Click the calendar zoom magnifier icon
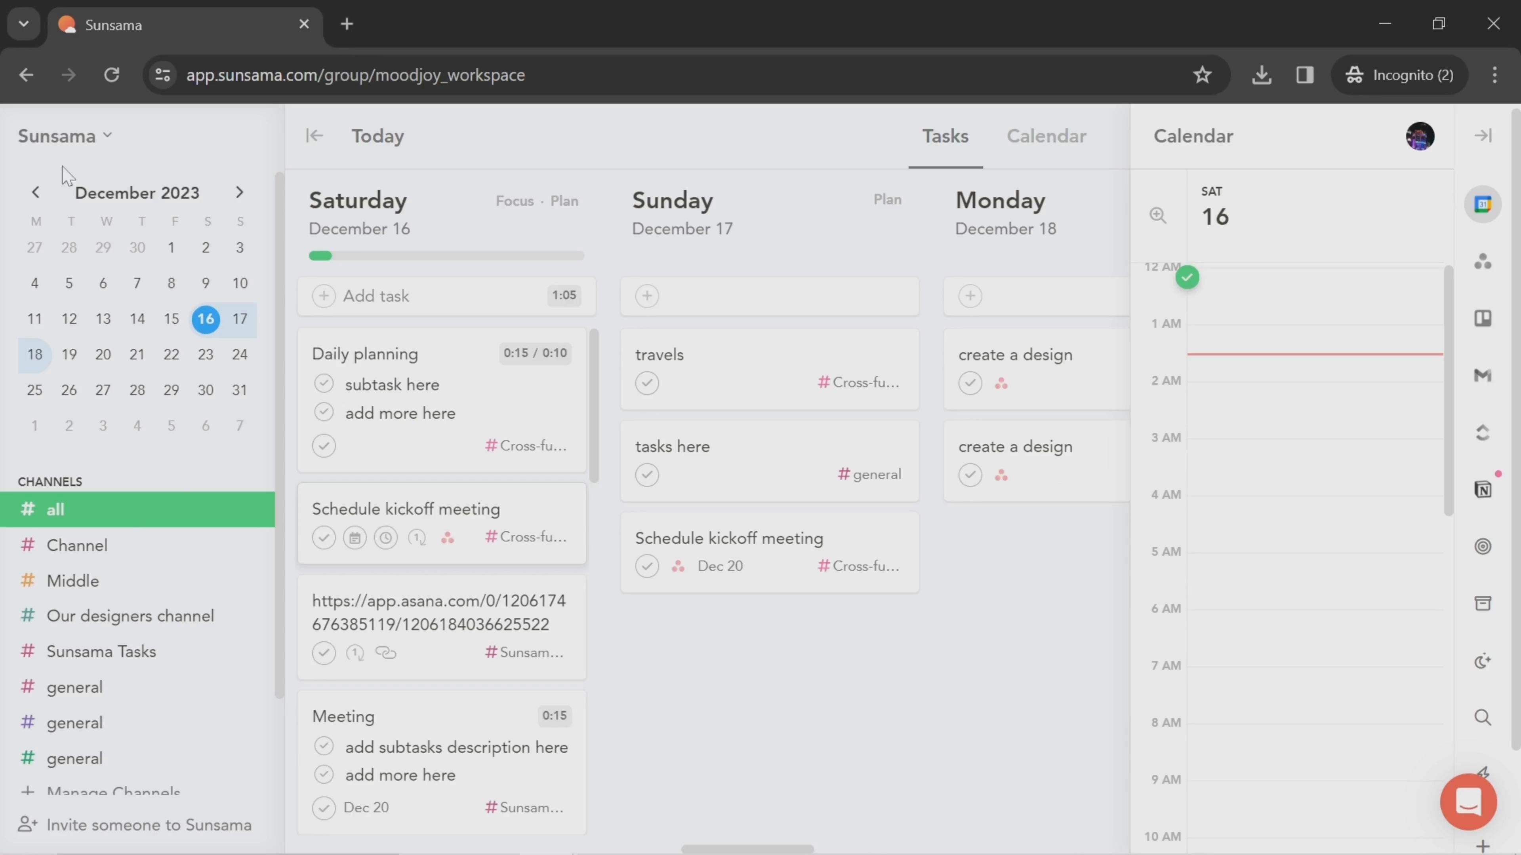This screenshot has width=1521, height=855. click(x=1158, y=215)
